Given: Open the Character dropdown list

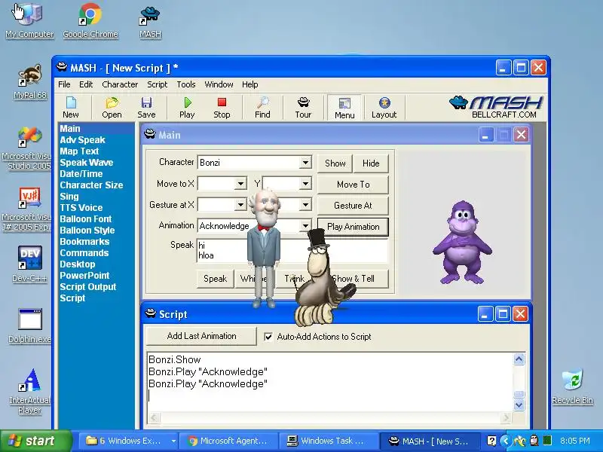Looking at the screenshot, I should pos(305,163).
